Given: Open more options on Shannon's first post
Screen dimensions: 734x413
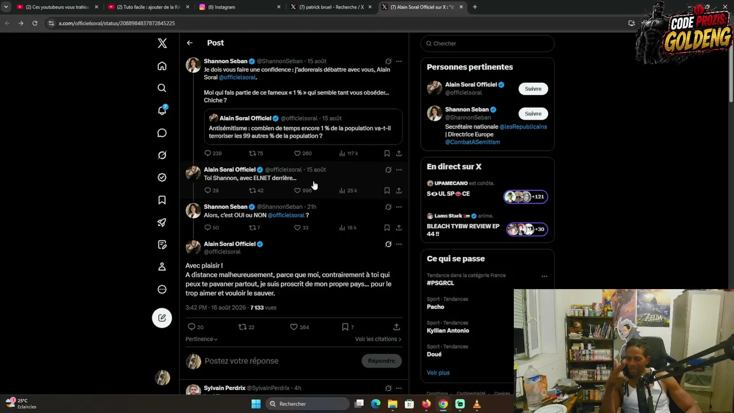Looking at the screenshot, I should (x=399, y=61).
